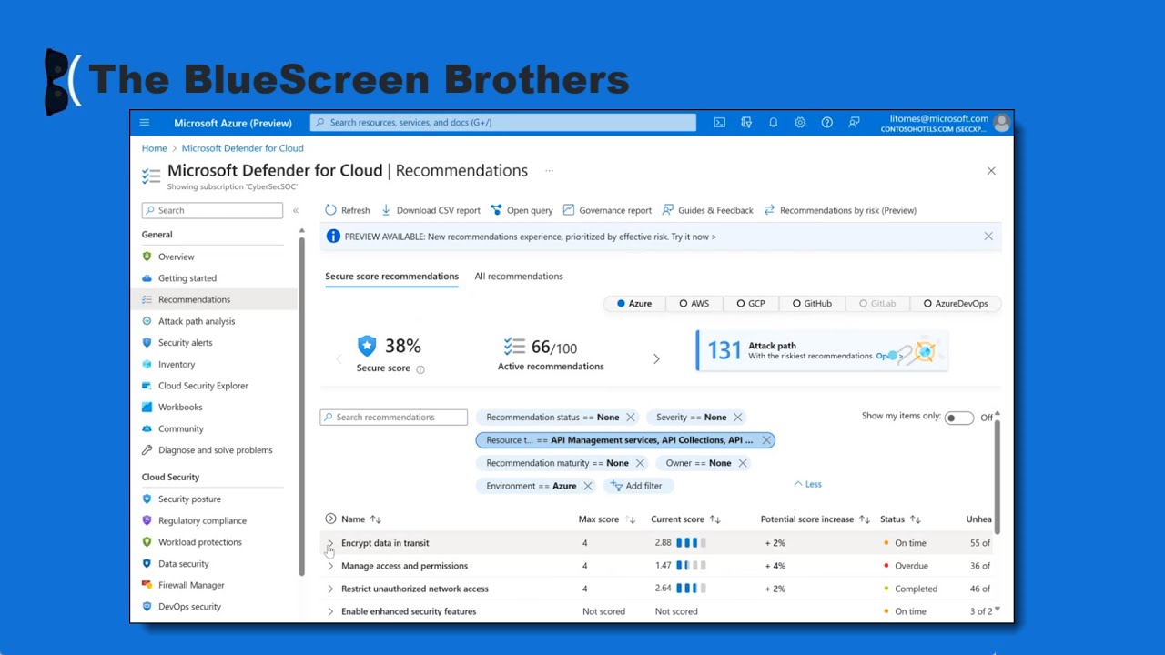Toggle Show my items only switch

tap(958, 418)
